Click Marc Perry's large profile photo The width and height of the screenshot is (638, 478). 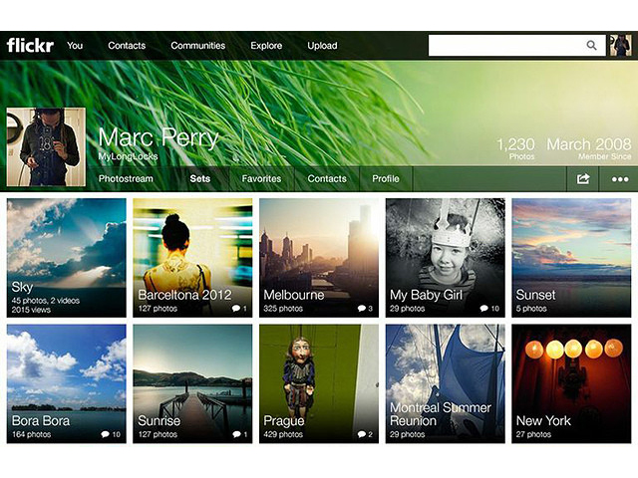43,147
